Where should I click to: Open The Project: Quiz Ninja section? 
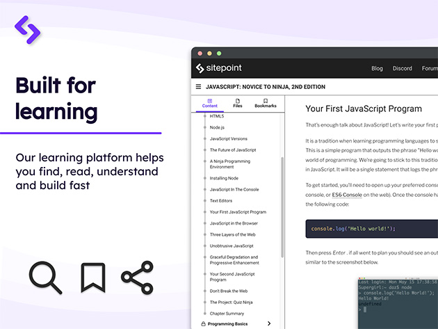pyautogui.click(x=231, y=302)
